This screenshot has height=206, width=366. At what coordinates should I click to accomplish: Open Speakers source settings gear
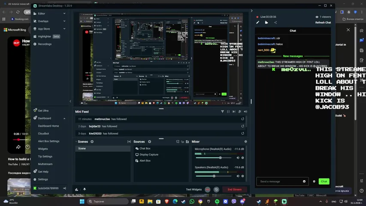pyautogui.click(x=243, y=176)
